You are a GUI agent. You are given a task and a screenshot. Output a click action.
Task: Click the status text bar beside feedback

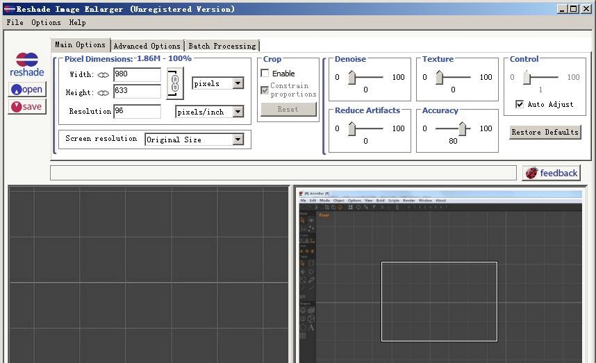[x=283, y=173]
